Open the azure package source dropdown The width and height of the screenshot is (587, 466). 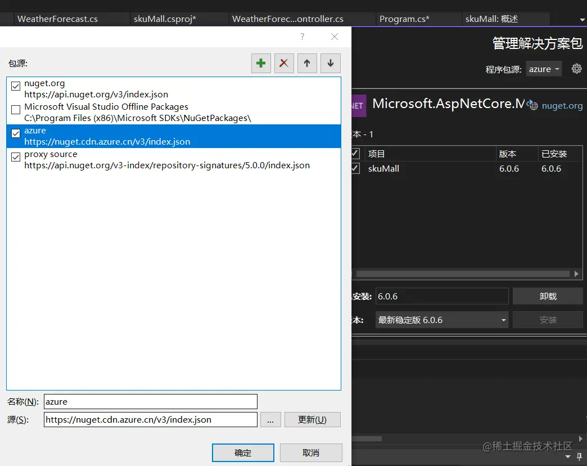point(544,69)
